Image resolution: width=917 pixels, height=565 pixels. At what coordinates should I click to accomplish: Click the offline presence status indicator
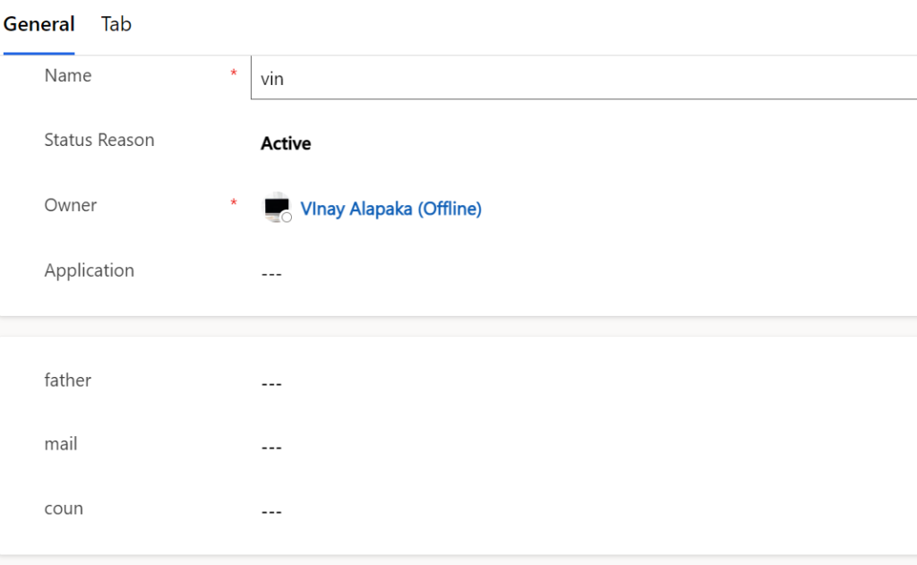pyautogui.click(x=287, y=218)
